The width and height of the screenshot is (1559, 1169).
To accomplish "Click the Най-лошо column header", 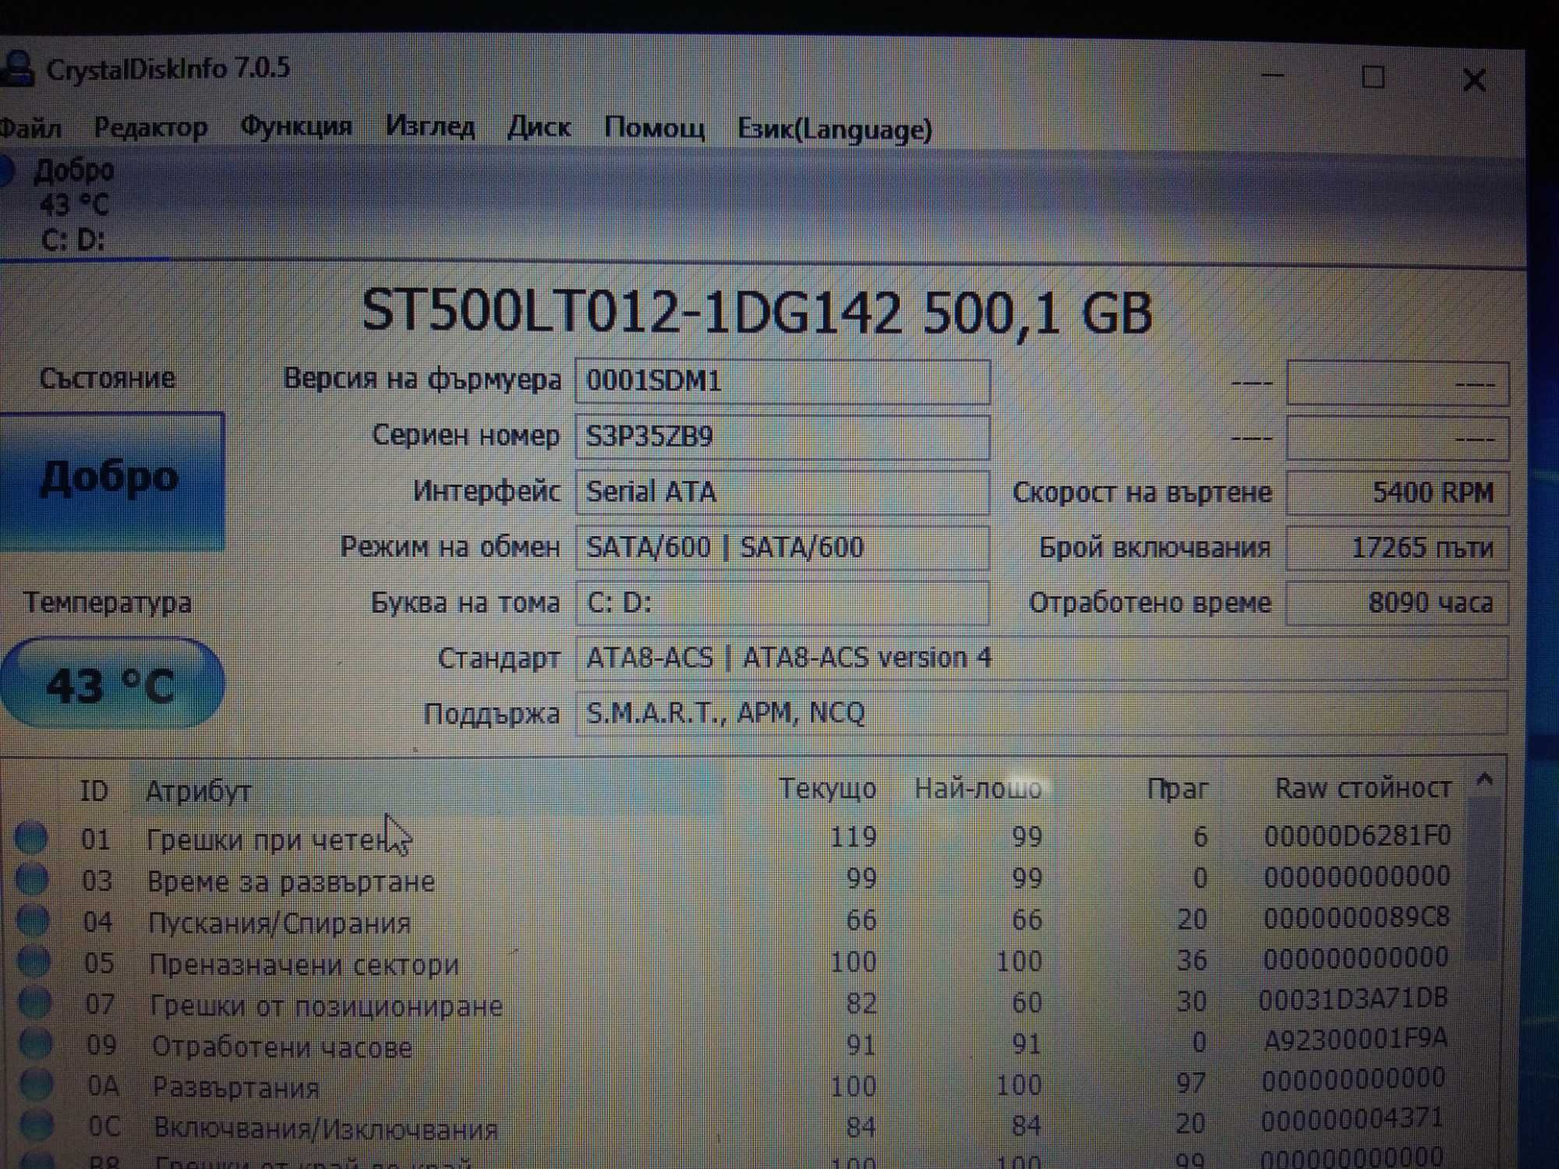I will (x=978, y=789).
